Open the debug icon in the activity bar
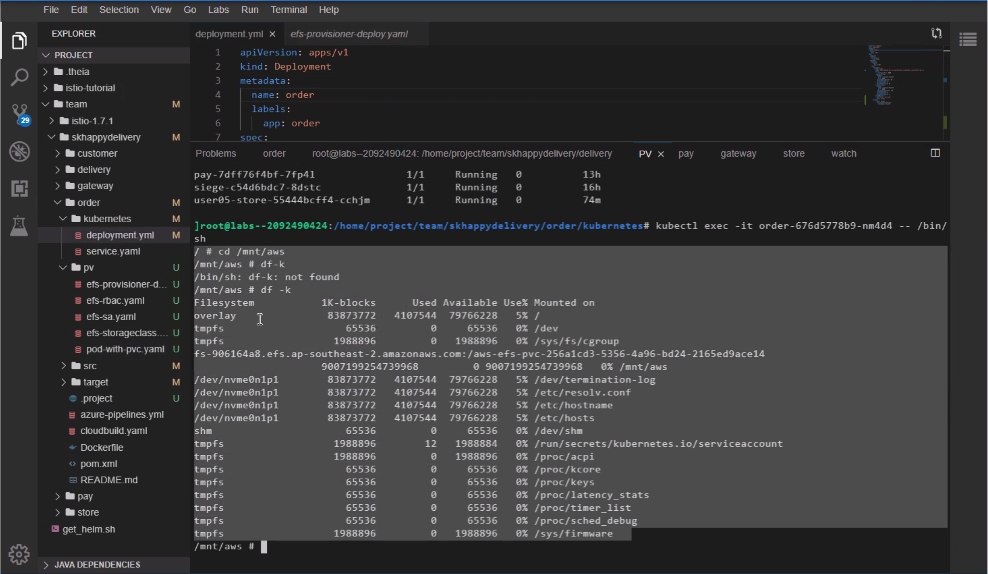 click(19, 151)
